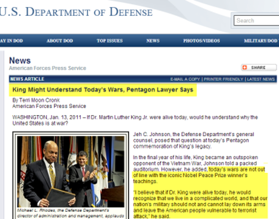Open the photo of the award presentation
This screenshot has width=279, height=219.
pyautogui.click(x=70, y=172)
